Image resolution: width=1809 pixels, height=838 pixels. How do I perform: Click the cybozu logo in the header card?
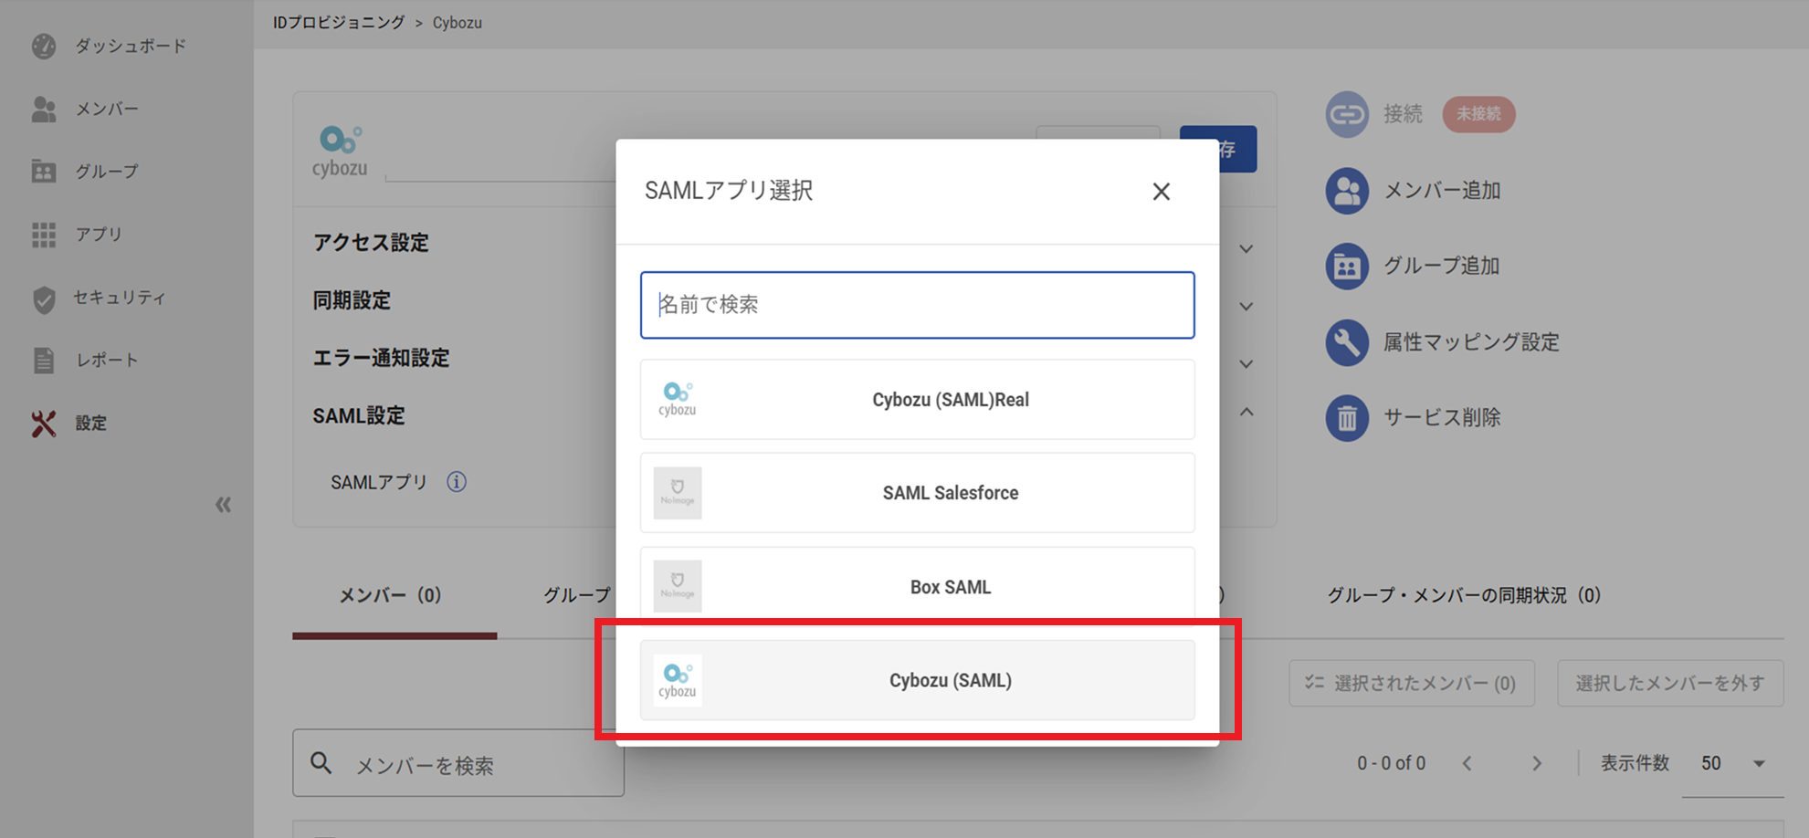(340, 152)
